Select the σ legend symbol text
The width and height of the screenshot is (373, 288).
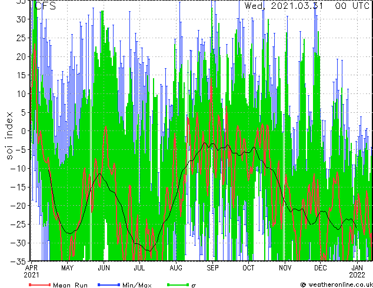pos(194,286)
